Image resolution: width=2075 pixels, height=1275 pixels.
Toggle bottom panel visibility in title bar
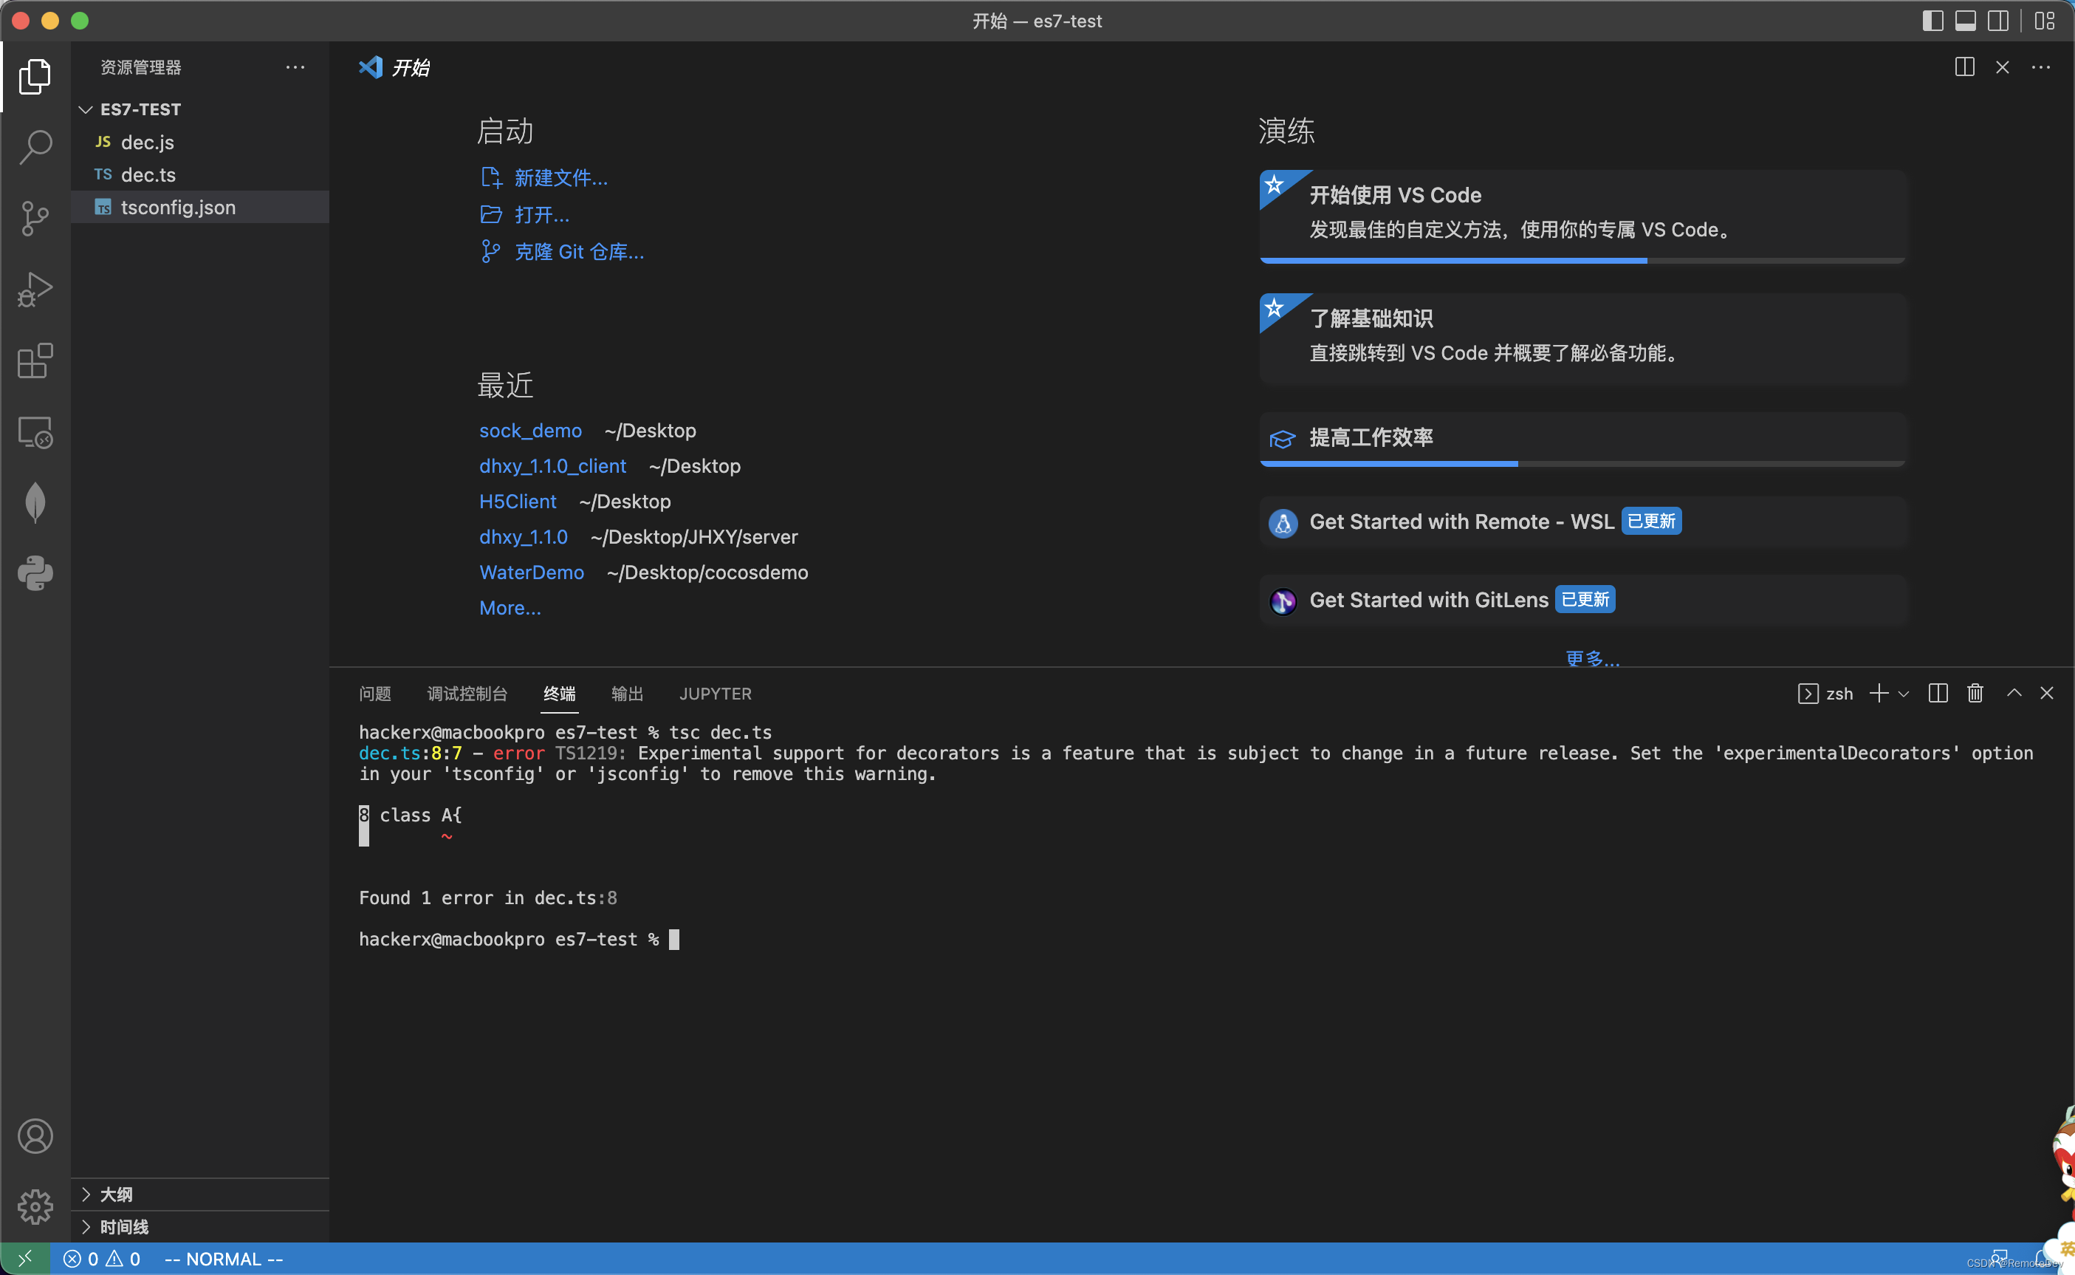(x=1966, y=21)
